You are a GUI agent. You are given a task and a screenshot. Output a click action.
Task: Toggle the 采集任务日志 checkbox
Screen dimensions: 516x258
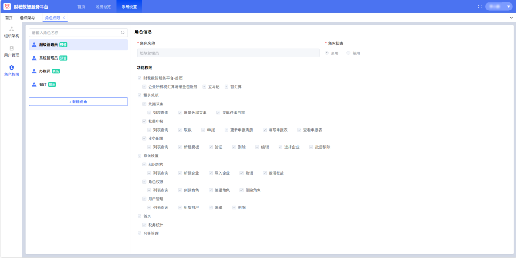pyautogui.click(x=218, y=113)
